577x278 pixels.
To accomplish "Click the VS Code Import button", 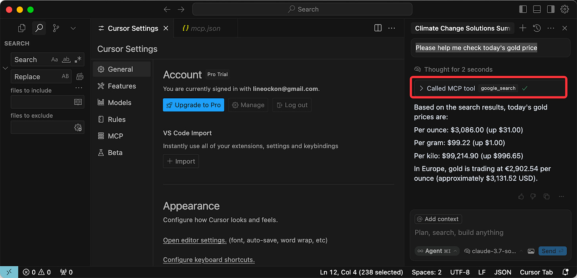I will [181, 161].
